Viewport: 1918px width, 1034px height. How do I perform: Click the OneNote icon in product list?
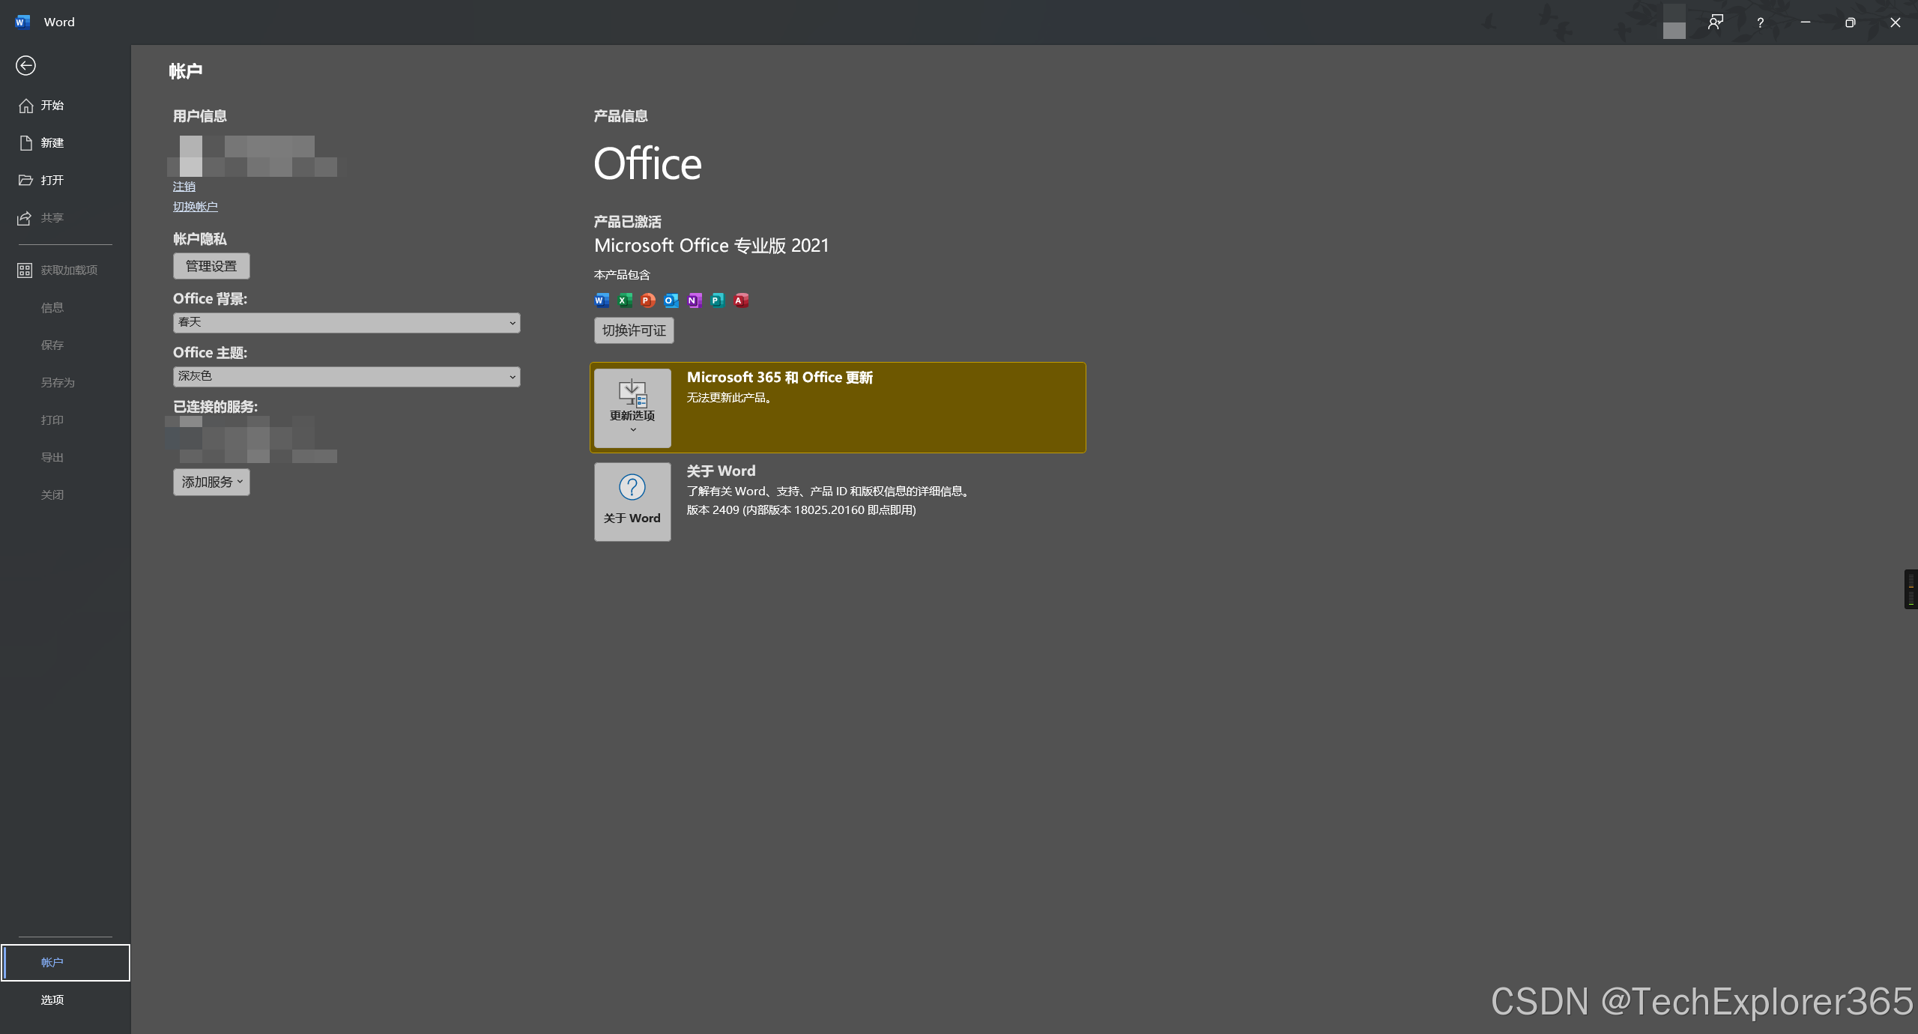[695, 300]
